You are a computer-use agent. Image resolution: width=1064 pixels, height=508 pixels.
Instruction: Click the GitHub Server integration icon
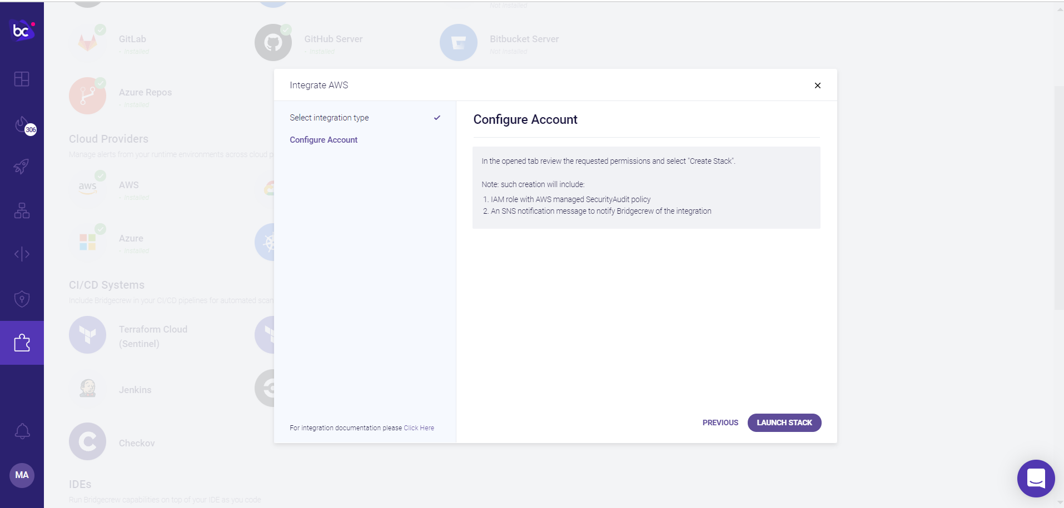(273, 42)
